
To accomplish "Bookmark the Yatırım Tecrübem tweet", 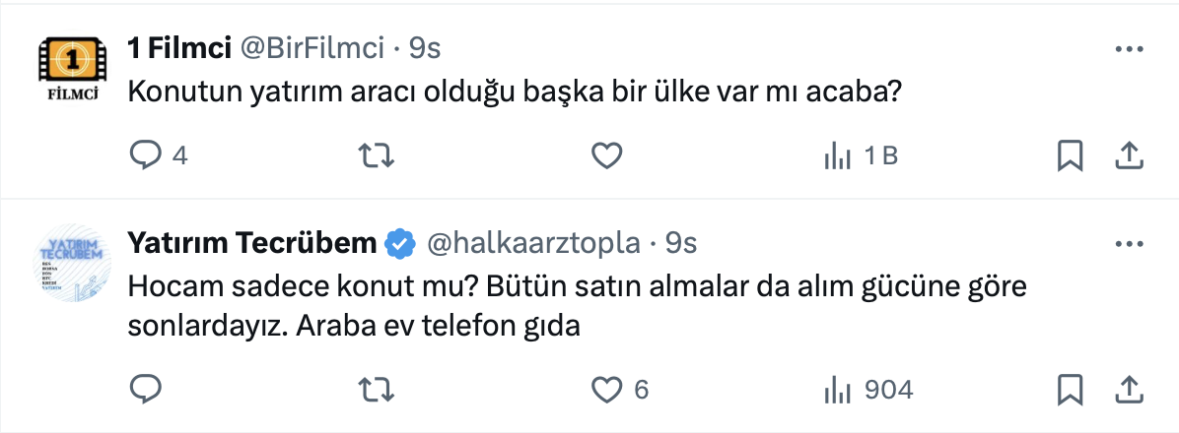I will pos(1071,390).
